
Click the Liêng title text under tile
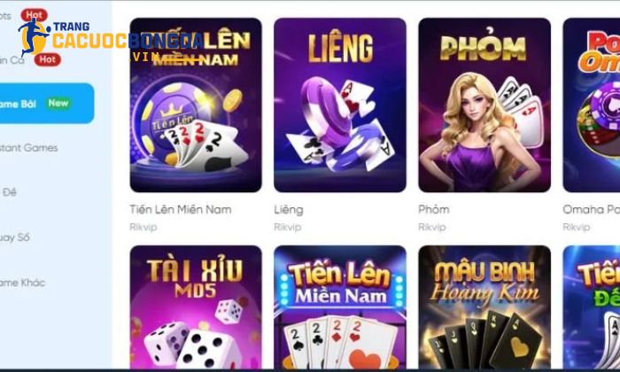[x=289, y=210]
